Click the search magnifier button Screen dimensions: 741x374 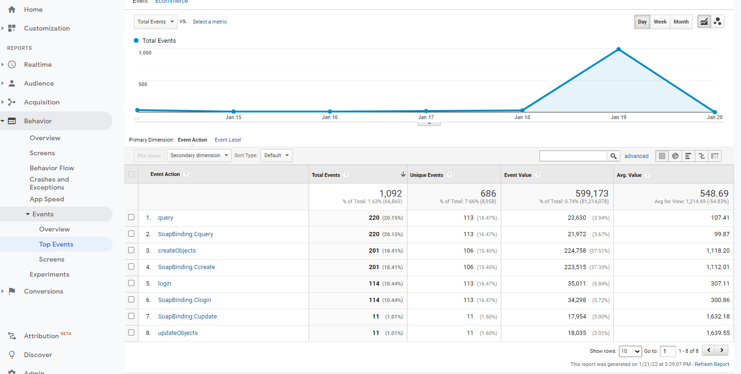(x=613, y=156)
